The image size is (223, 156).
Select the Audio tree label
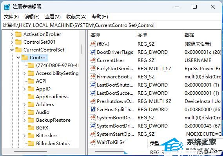(43, 112)
